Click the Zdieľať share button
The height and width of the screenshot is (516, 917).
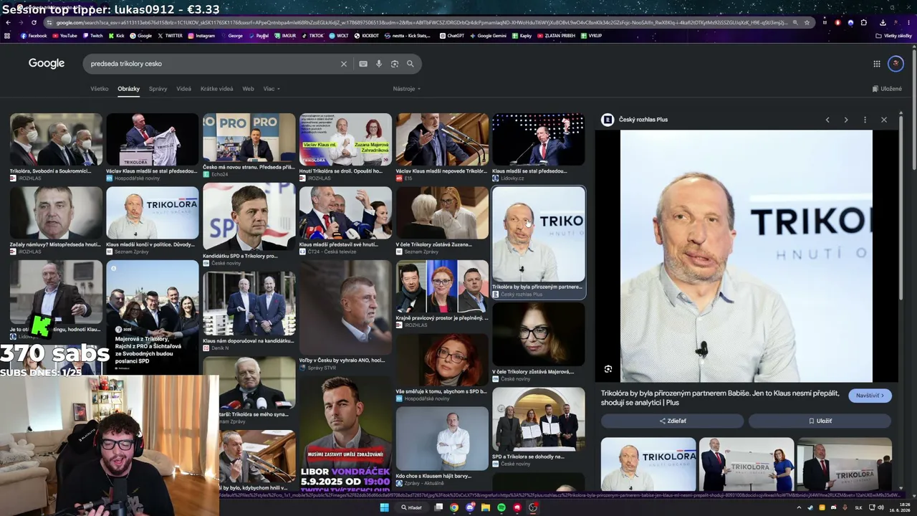pyautogui.click(x=672, y=421)
